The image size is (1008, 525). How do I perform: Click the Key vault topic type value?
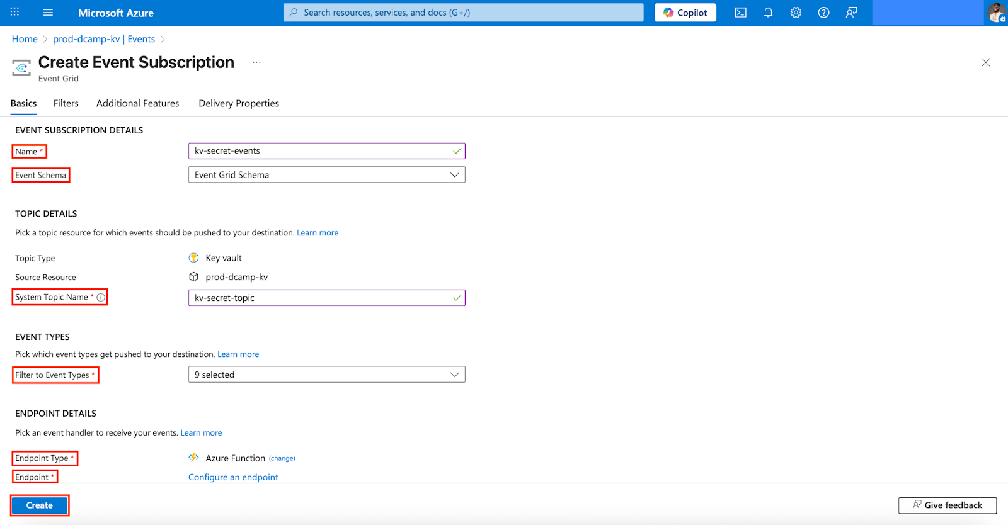[x=224, y=258]
